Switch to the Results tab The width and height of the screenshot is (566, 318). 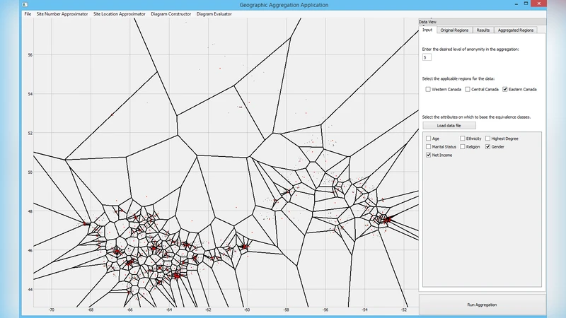pyautogui.click(x=483, y=30)
